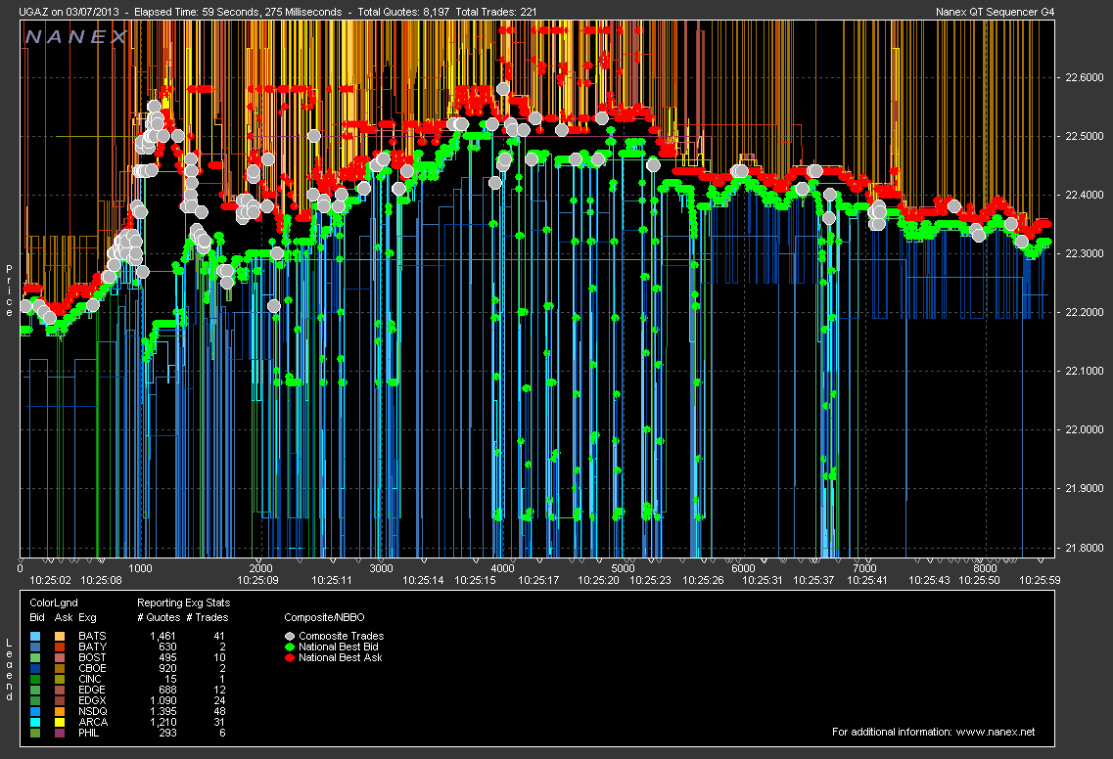
Task: Click the BATY row trades value 2
Action: tap(222, 647)
